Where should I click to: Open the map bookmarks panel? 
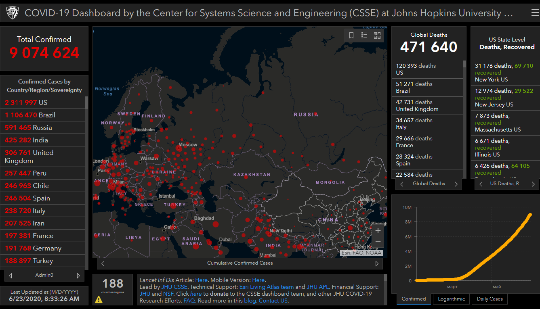point(351,35)
